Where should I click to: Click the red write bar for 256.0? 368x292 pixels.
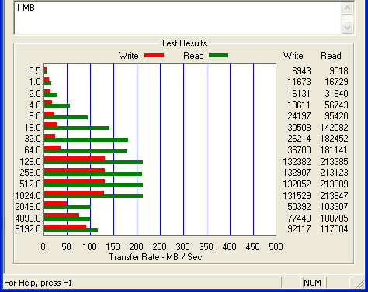pos(75,170)
